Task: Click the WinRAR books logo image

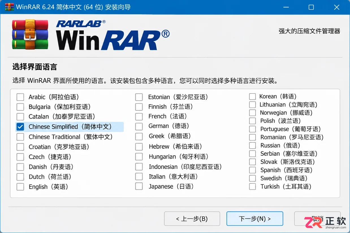Action: point(30,34)
